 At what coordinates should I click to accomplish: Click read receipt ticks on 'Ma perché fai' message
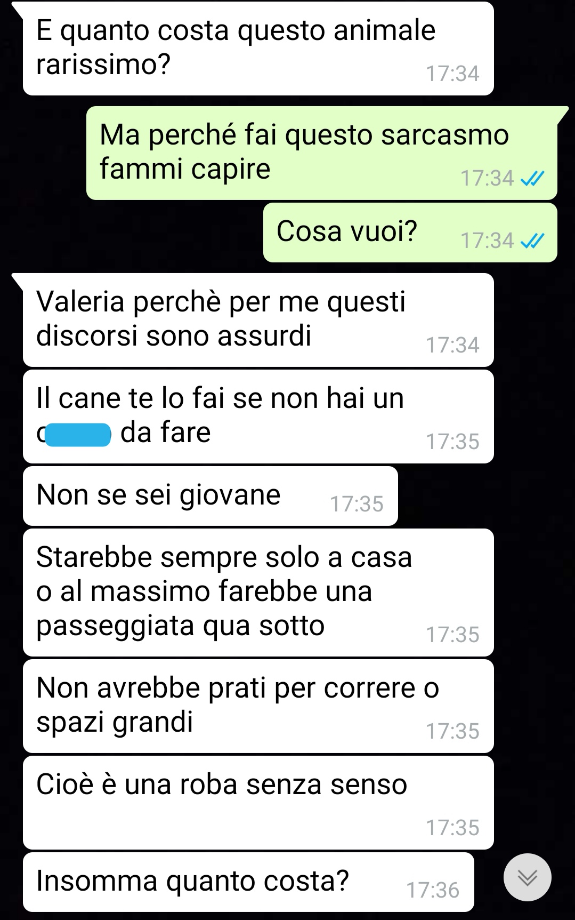tap(532, 179)
